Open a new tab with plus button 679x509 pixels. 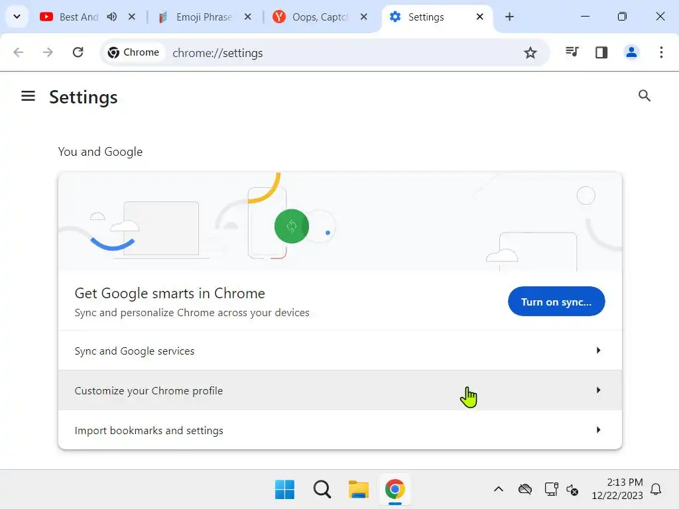pyautogui.click(x=510, y=17)
